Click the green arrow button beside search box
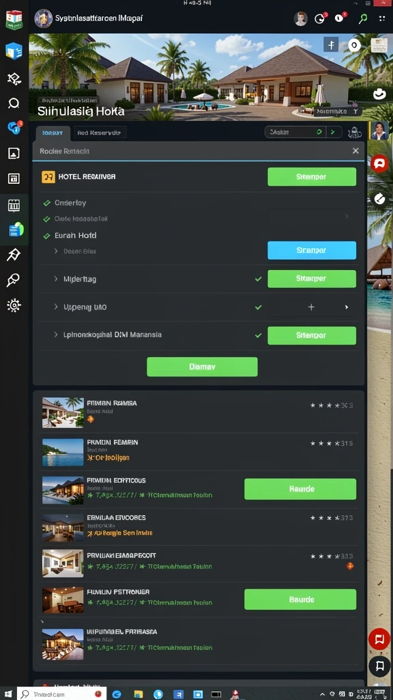Screen dimensions: 393x700 tap(333, 132)
